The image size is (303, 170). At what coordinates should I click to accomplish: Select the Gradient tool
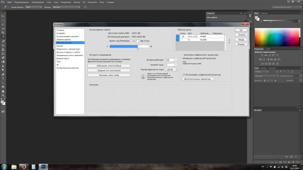3,62
